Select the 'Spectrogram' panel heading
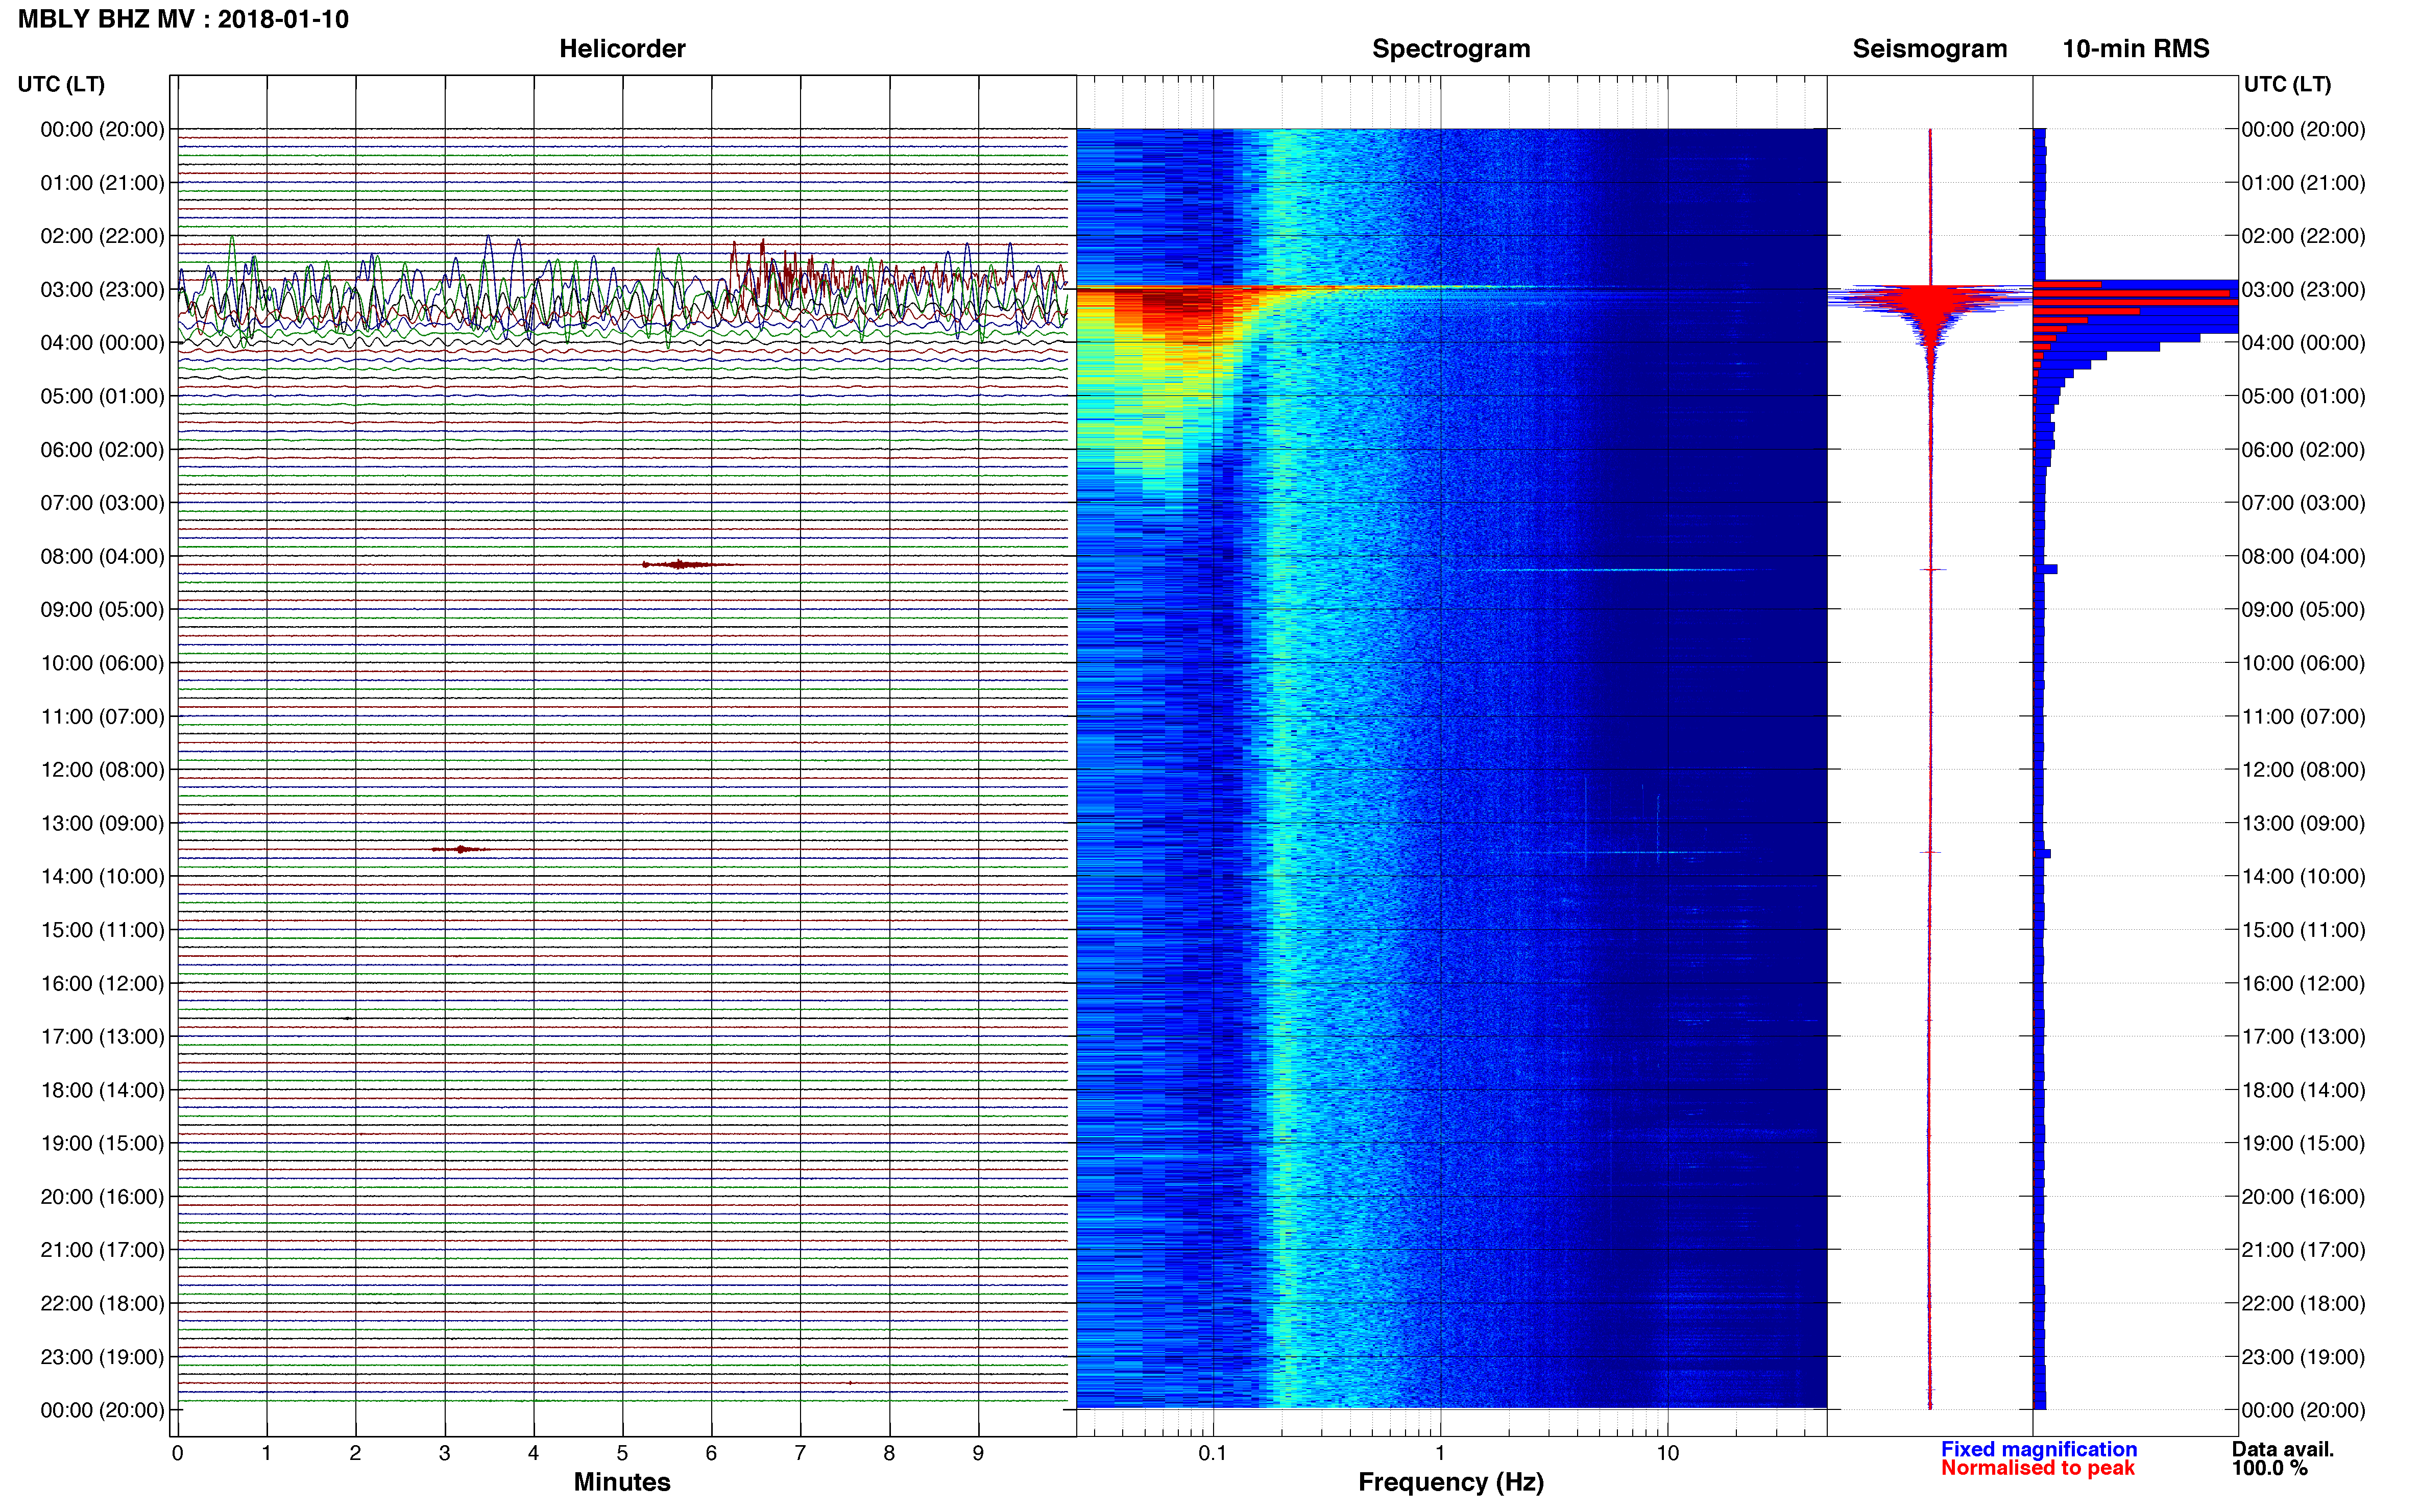Viewport: 2420px width, 1512px height. [x=1450, y=49]
